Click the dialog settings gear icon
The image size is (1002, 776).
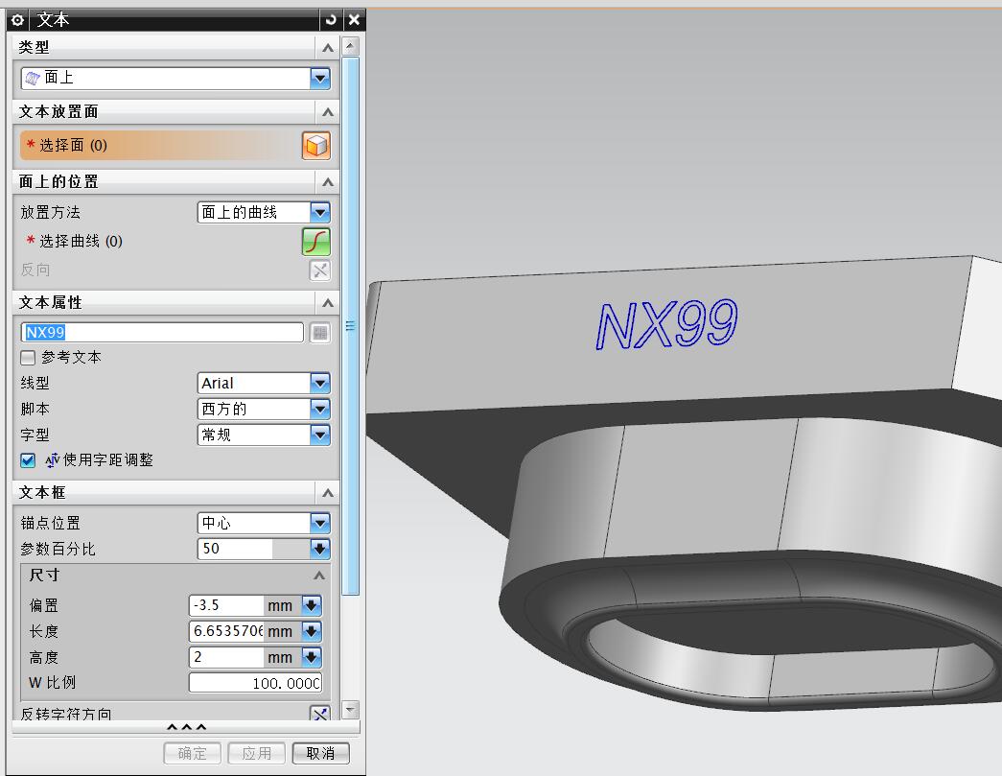point(17,19)
